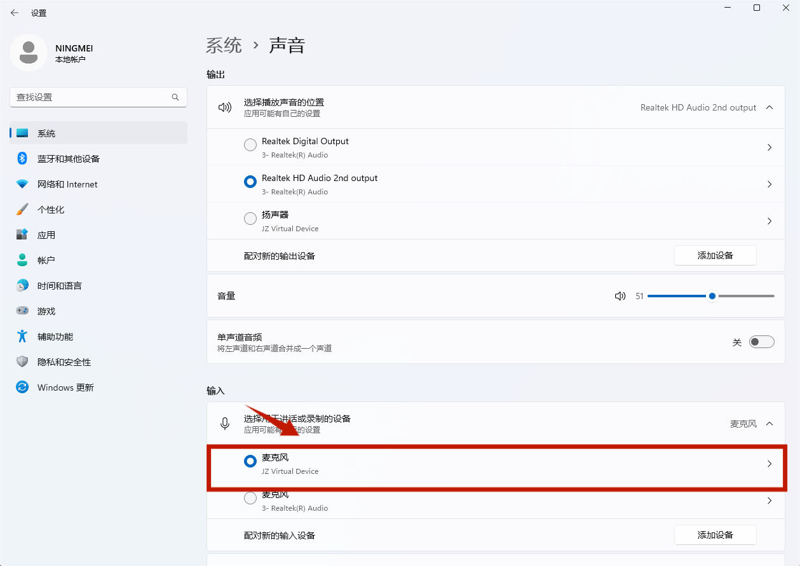
Task: Click the 隐私和安全性 shield icon
Action: (x=21, y=361)
